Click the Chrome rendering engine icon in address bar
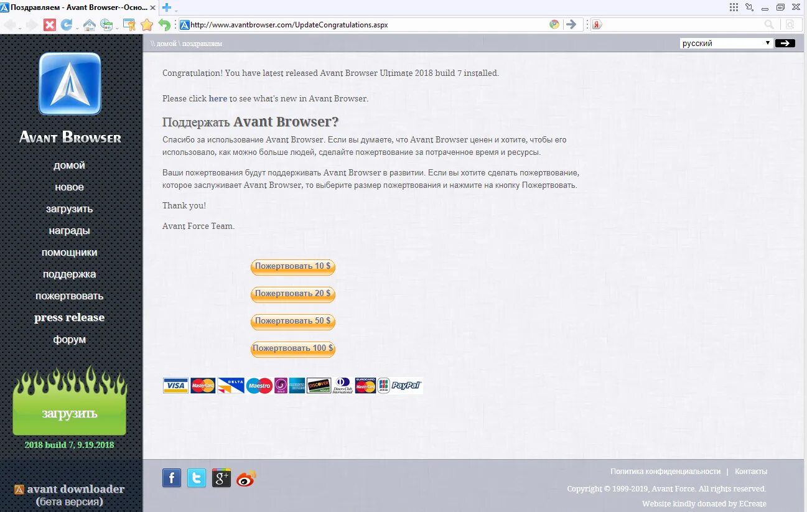 [554, 24]
